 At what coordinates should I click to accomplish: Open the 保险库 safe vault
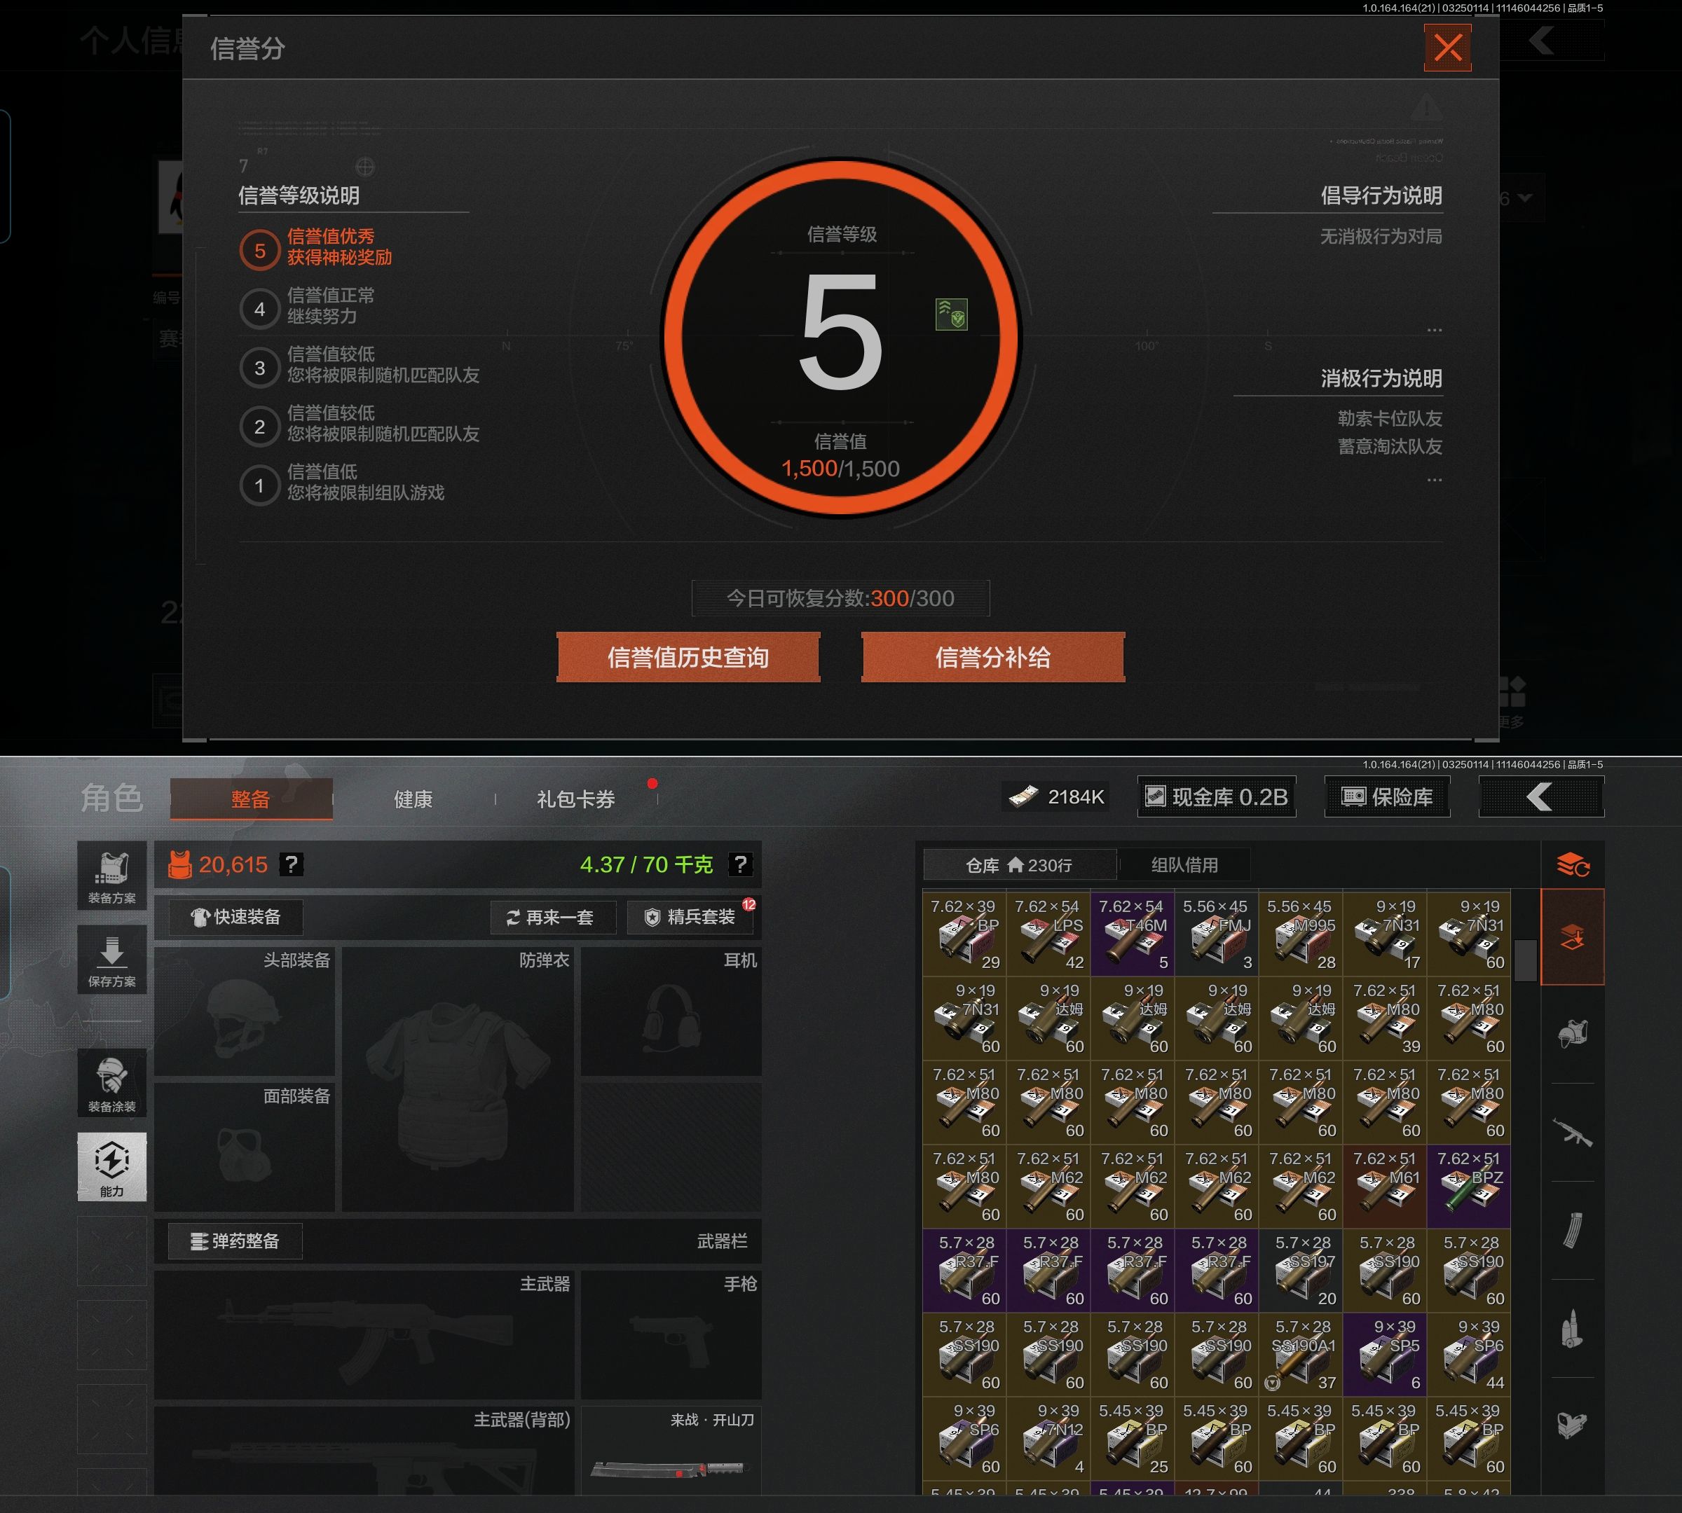tap(1387, 797)
